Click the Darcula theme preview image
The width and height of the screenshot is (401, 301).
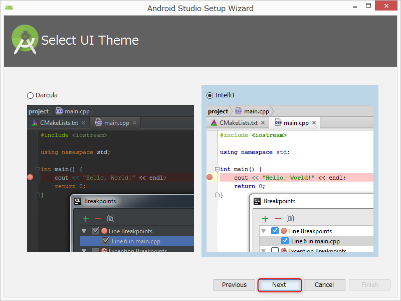pos(110,179)
